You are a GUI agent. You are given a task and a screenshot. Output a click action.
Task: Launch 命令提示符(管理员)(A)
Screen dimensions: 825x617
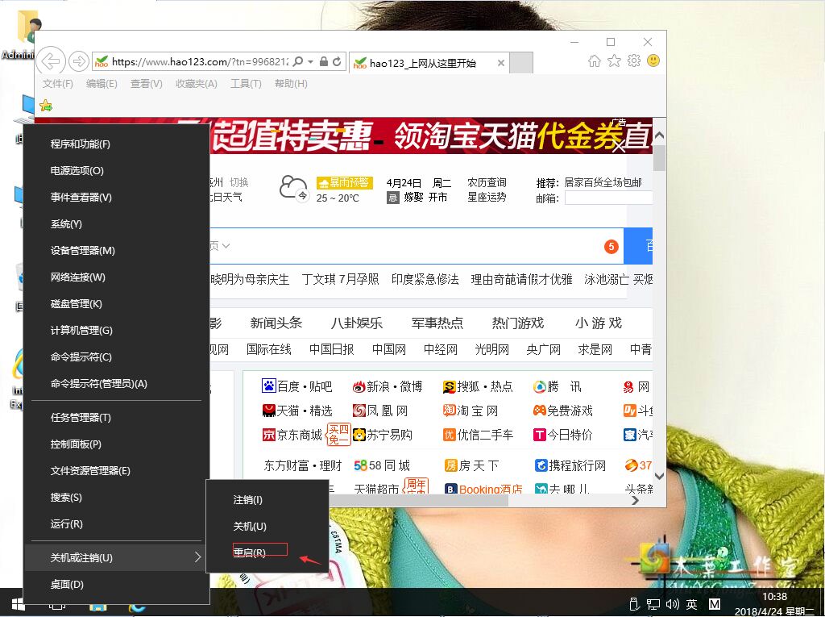116,384
